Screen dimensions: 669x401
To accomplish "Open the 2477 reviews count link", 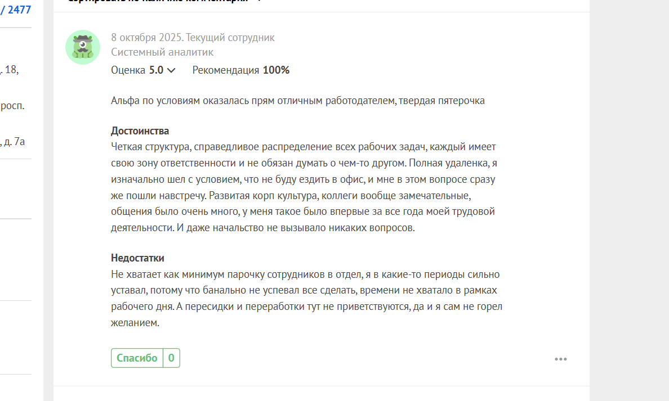I will coord(19,10).
